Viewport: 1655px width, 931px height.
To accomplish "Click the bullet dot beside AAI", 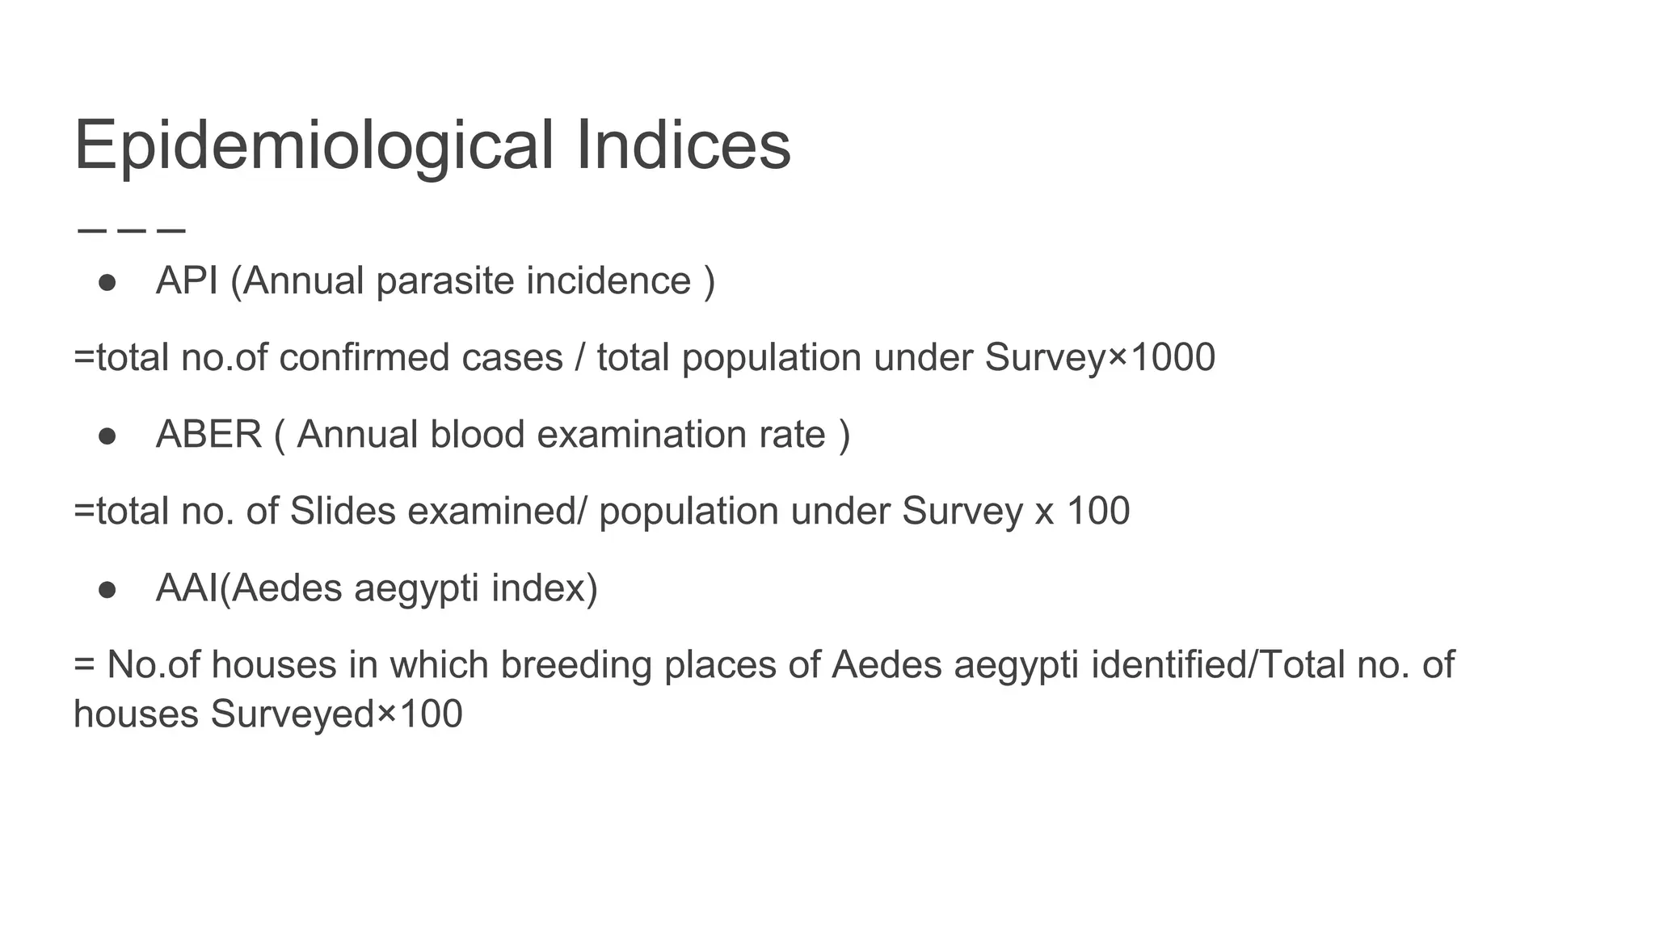I will point(107,589).
